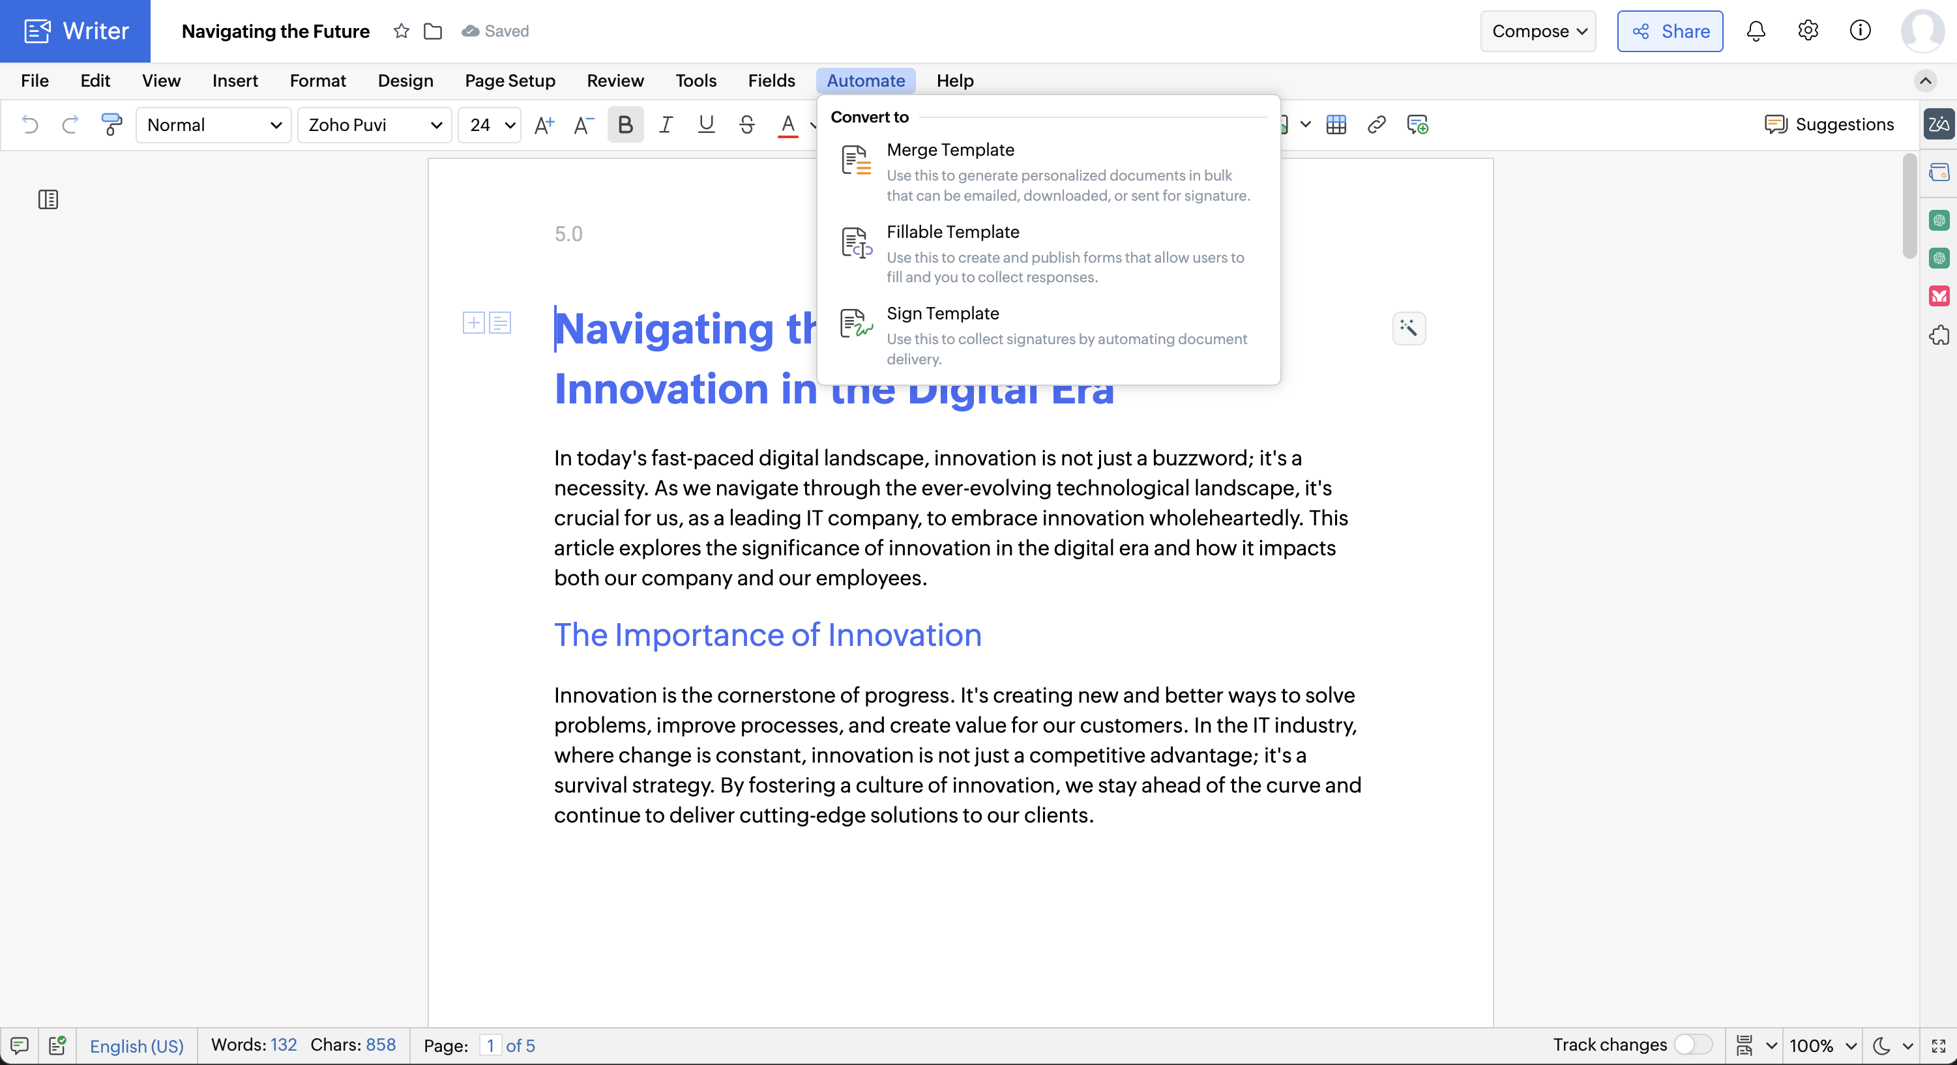1957x1065 pixels.
Task: Click the magic wand AI icon
Action: (x=1409, y=328)
